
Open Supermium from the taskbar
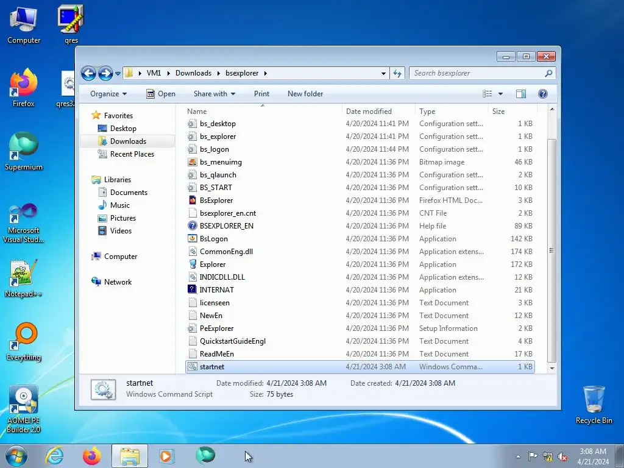205,456
